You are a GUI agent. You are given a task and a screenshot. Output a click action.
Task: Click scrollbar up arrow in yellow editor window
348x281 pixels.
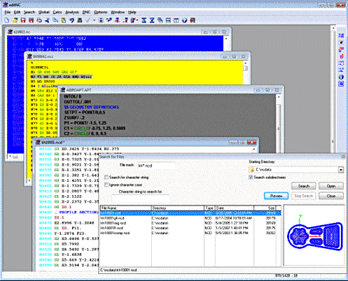pos(245,63)
